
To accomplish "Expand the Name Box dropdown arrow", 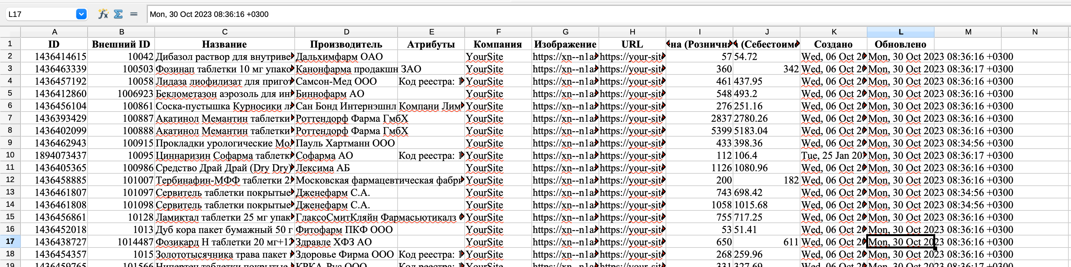I will [81, 14].
